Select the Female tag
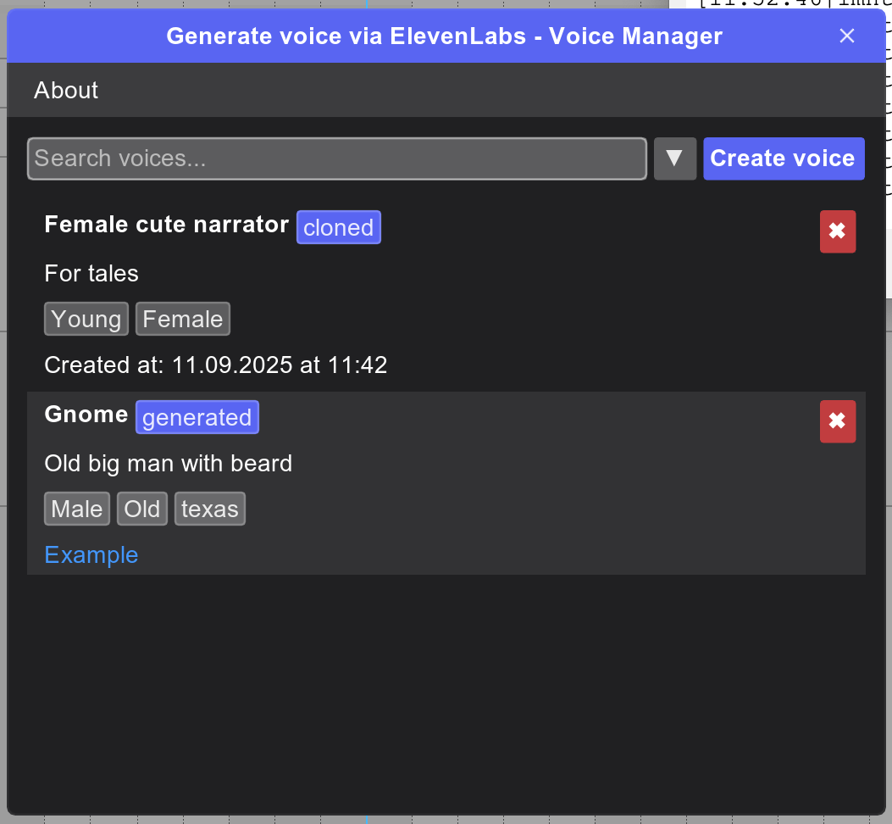This screenshot has height=824, width=892. [183, 319]
